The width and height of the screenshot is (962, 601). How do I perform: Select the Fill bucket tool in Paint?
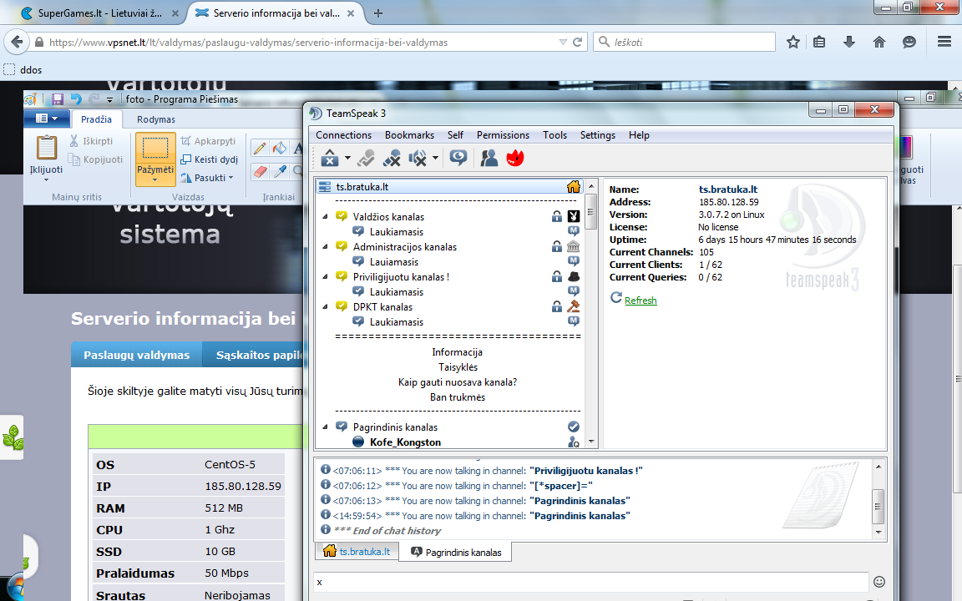click(279, 149)
